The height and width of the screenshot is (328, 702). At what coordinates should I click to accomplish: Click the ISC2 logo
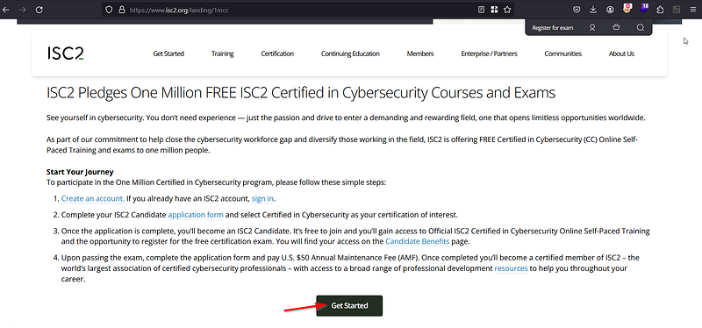[65, 53]
